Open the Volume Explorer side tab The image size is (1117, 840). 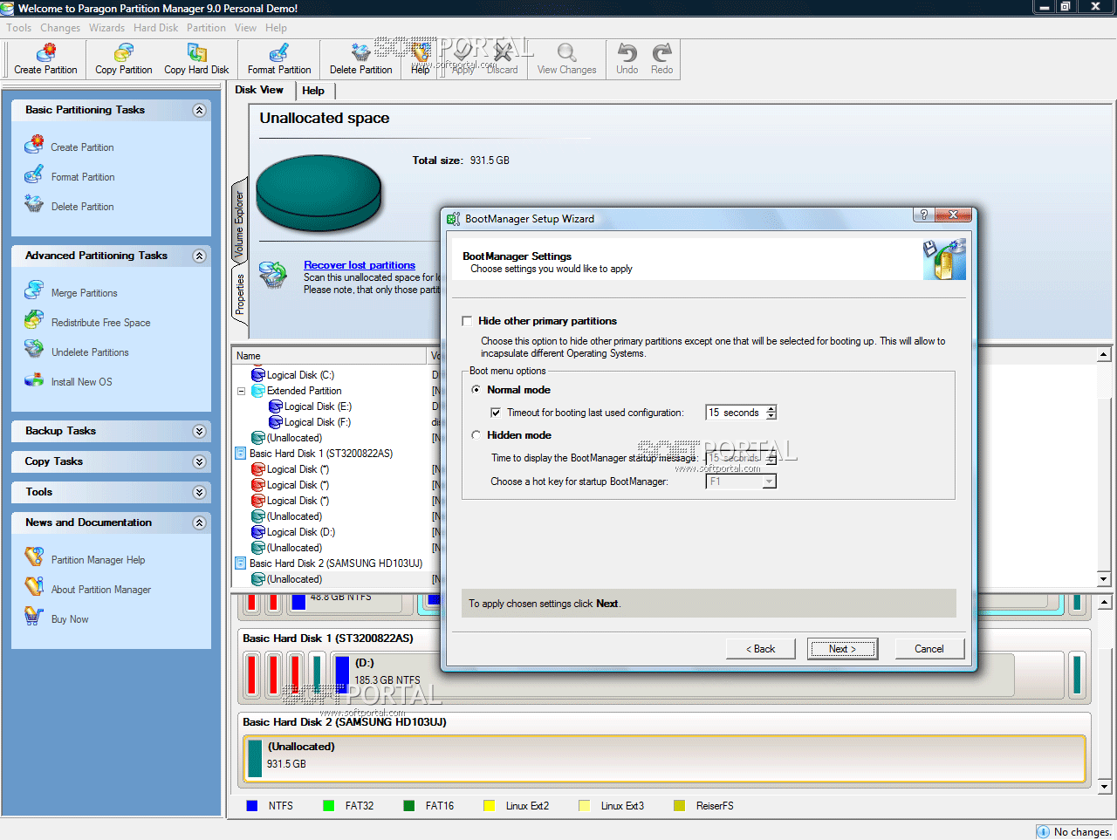tap(239, 223)
